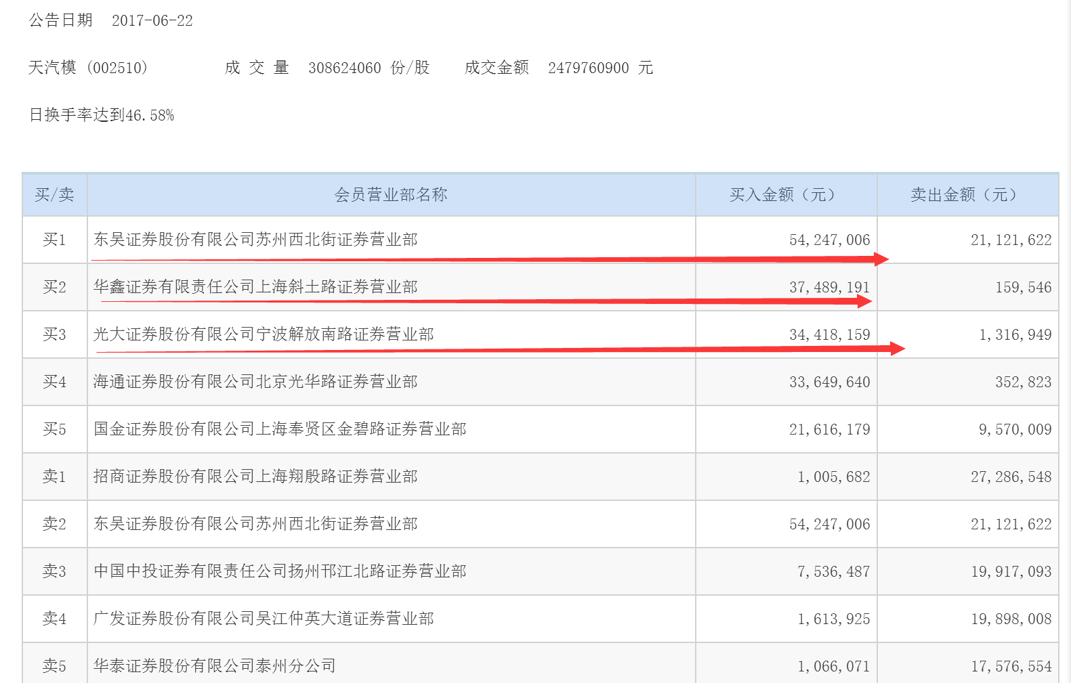
Task: Click 海通证券股份有限公司北京光华路证券营业部
Action: coord(255,382)
